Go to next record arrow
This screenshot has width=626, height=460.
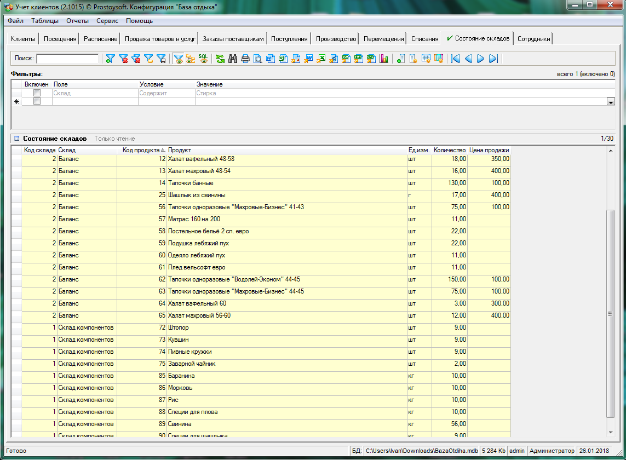(480, 59)
